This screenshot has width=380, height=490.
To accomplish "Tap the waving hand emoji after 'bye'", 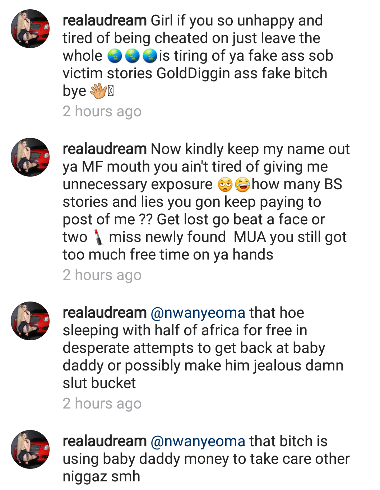I will [98, 91].
